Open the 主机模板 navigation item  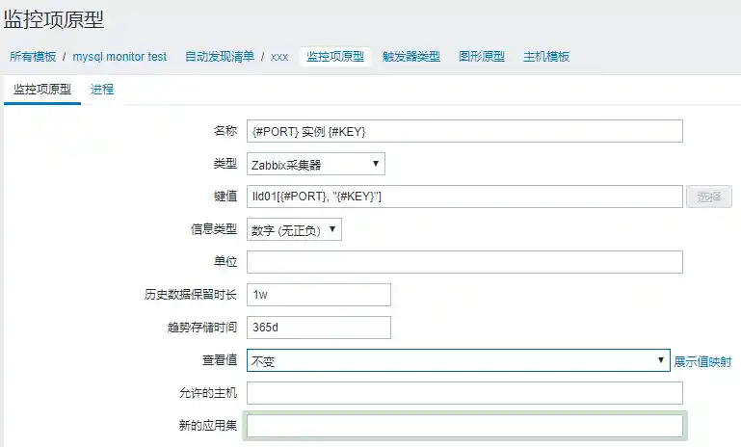tap(545, 57)
